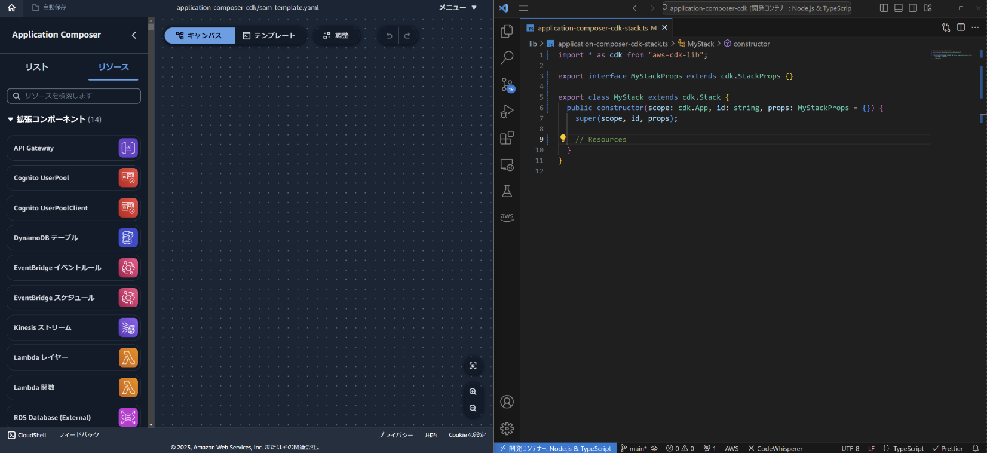Open the Extensions view in VS Code

pos(507,138)
